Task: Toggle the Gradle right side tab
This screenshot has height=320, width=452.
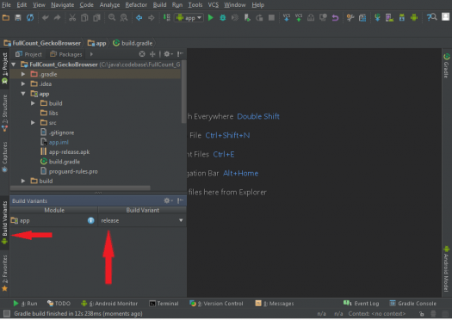Action: 447,65
